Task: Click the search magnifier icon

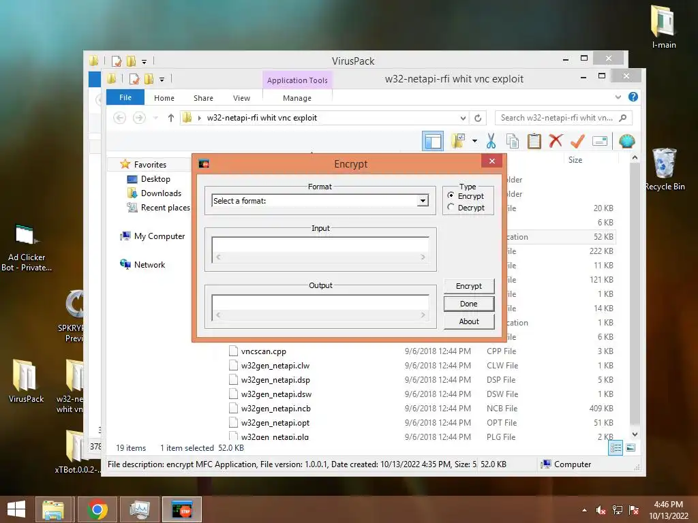Action: tap(623, 118)
